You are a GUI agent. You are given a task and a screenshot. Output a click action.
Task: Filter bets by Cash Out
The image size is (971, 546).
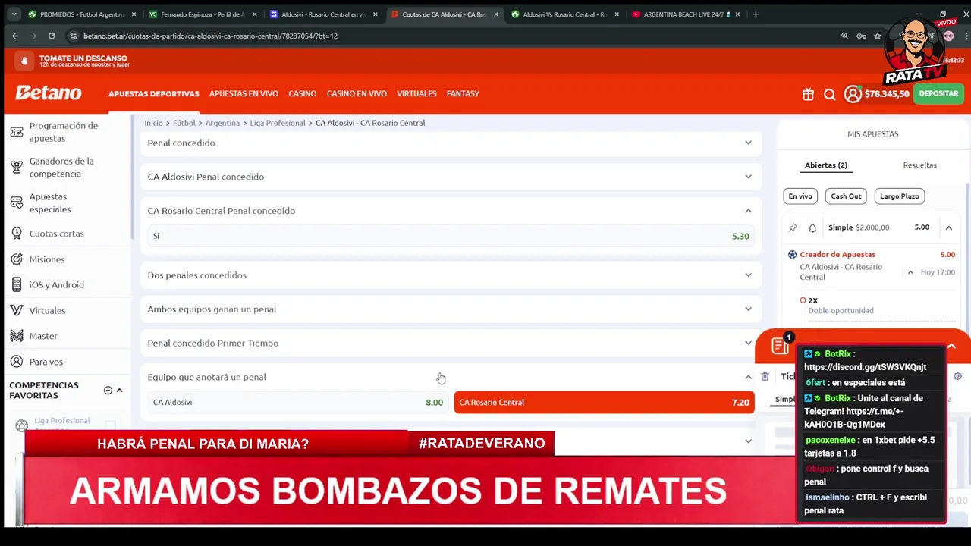coord(846,196)
